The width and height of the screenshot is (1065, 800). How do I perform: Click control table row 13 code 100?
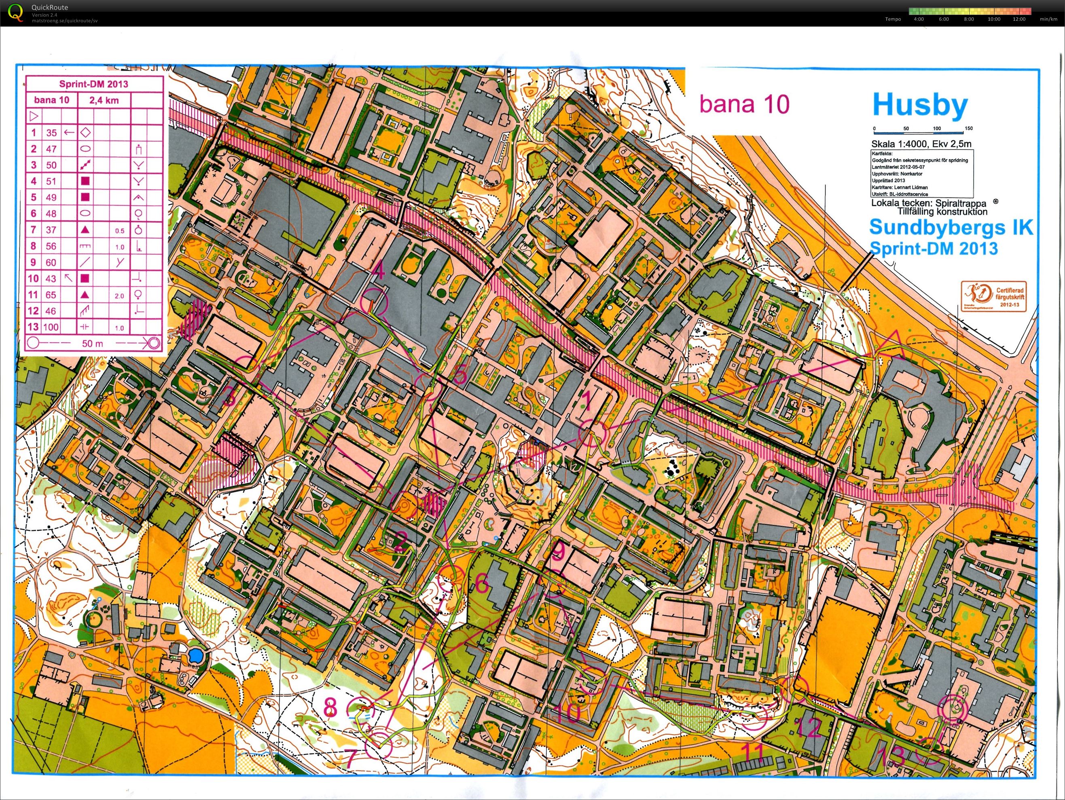[51, 327]
